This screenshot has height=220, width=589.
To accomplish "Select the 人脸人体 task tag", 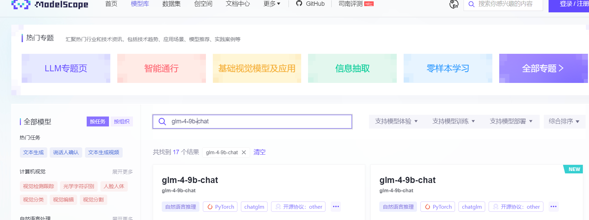I will (114, 186).
